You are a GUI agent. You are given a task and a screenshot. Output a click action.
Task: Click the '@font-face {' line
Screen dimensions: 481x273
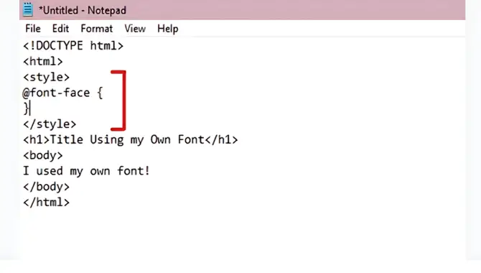(x=63, y=93)
